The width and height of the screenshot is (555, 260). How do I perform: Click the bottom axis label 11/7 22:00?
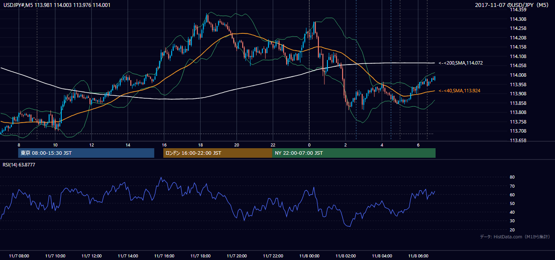coord(273,256)
